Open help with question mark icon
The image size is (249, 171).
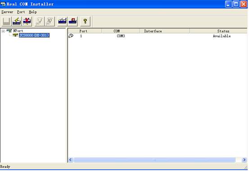point(85,21)
